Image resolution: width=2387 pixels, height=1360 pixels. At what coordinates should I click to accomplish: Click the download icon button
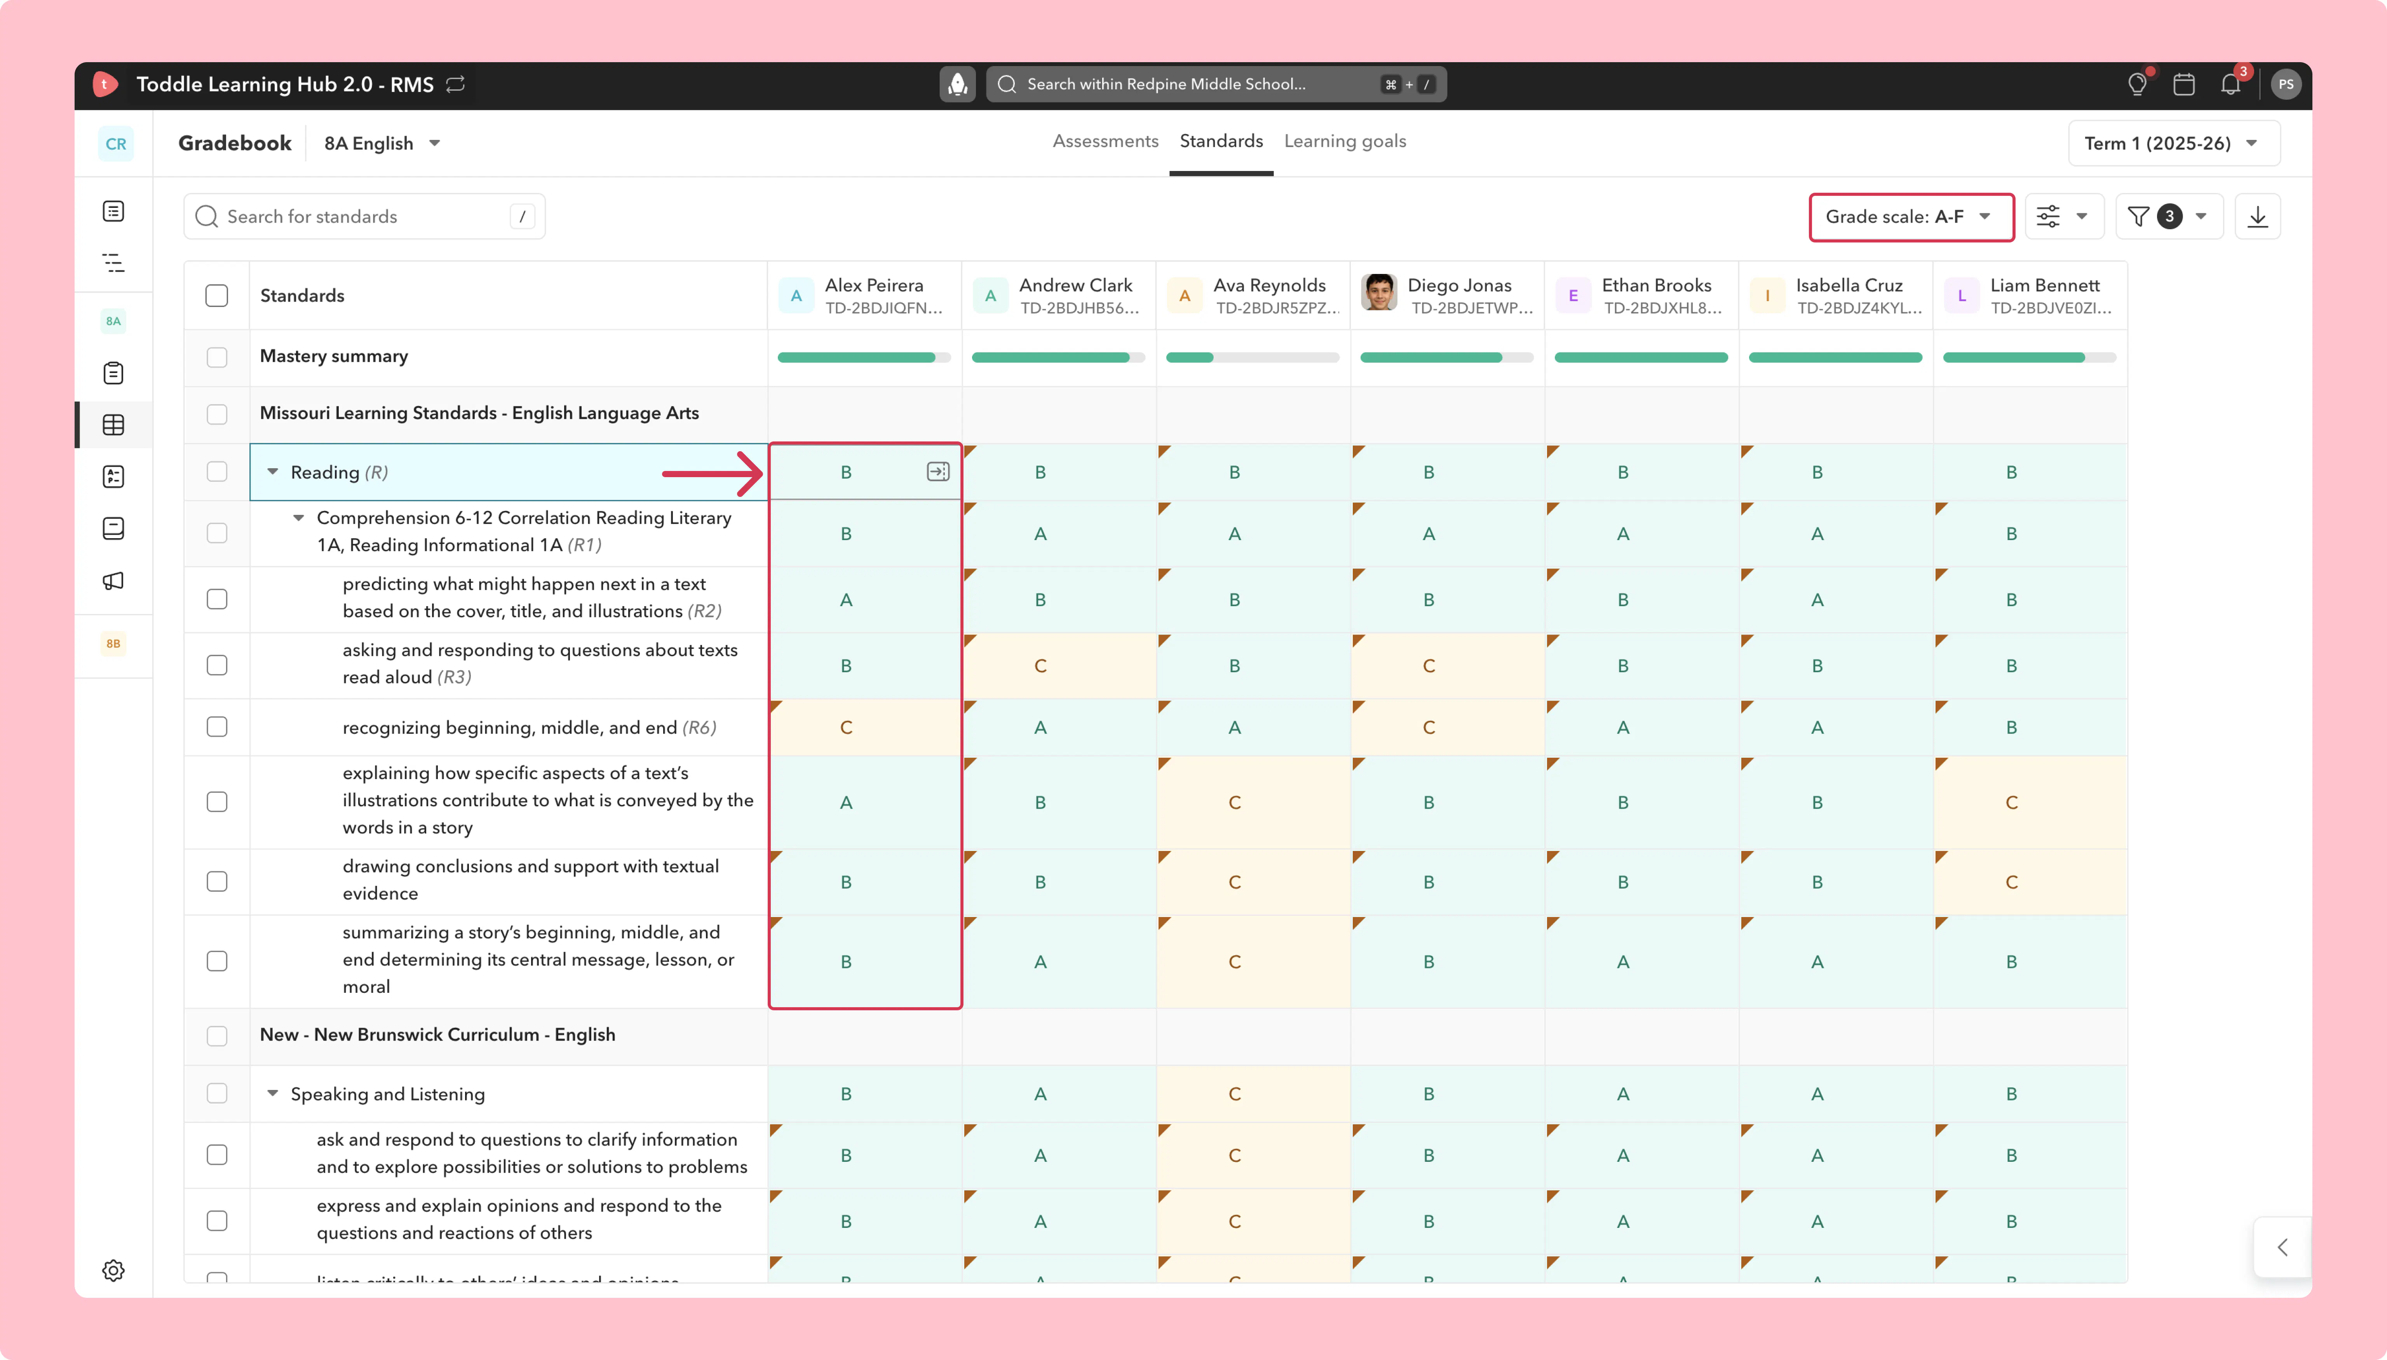click(x=2257, y=217)
